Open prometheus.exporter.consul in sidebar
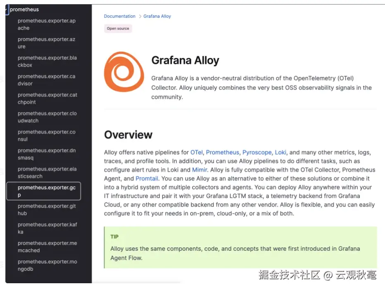This screenshot has height=289, width=385. (x=46, y=136)
